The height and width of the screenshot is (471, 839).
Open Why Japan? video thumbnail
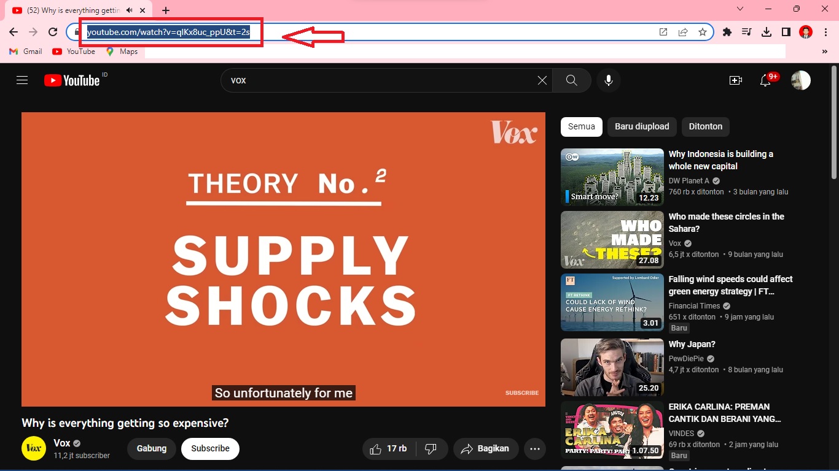tap(612, 367)
